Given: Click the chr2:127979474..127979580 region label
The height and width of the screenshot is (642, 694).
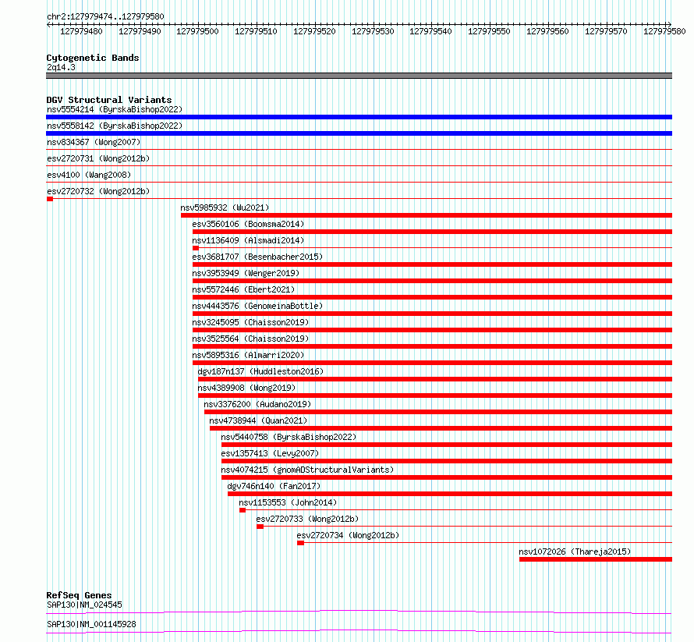Looking at the screenshot, I should (x=105, y=16).
